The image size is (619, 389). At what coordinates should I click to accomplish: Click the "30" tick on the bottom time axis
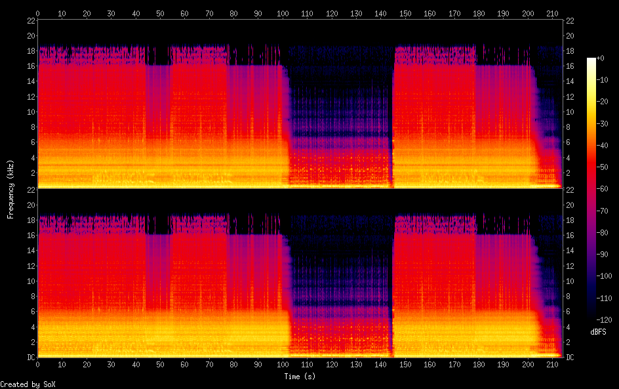[111, 365]
